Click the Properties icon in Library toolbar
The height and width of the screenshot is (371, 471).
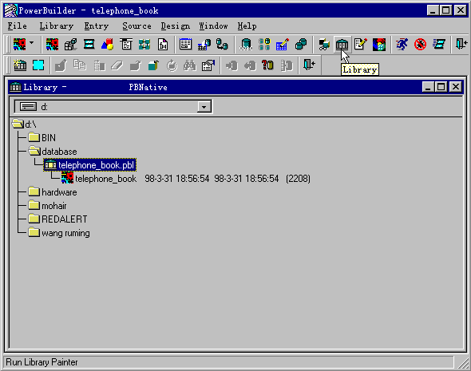click(208, 65)
